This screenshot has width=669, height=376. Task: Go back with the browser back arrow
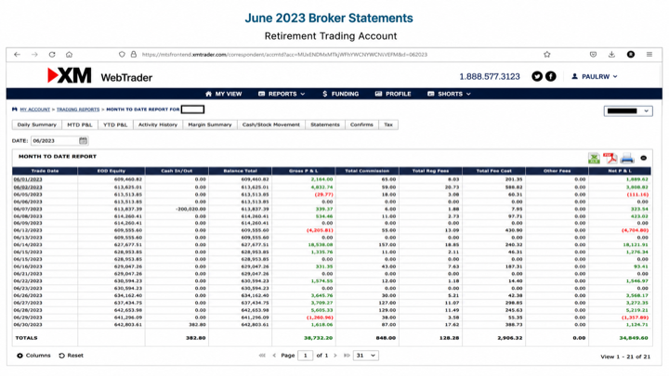(17, 55)
